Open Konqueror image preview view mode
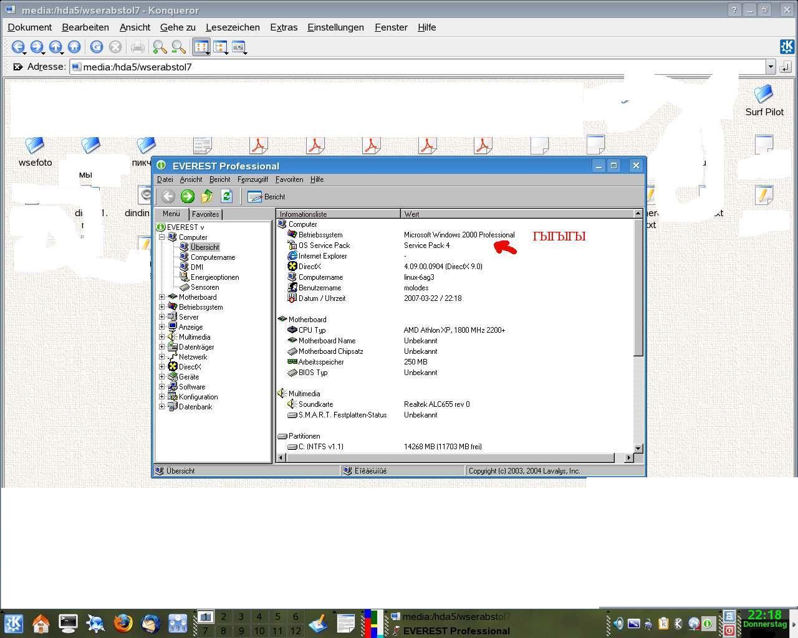 [x=239, y=47]
